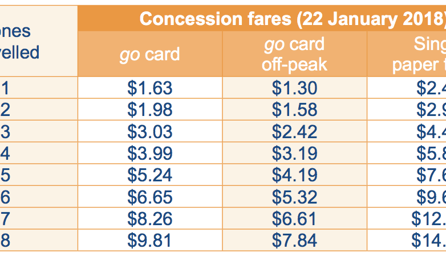Screen dimensions: 446x257
Task: Click the $2.42 off-peak fare
Action: coord(294,132)
